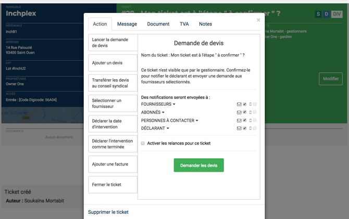Close the dialog with the X
This screenshot has height=219, width=349.
pyautogui.click(x=258, y=20)
